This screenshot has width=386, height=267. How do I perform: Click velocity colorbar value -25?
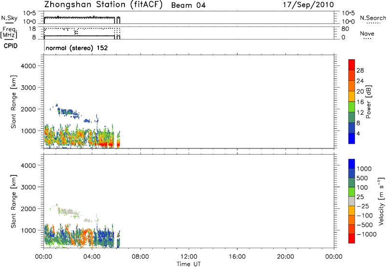point(363,206)
